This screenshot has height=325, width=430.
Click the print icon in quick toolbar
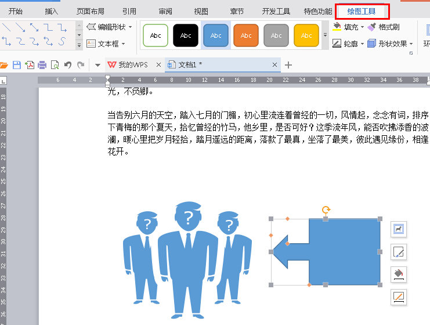[42, 64]
